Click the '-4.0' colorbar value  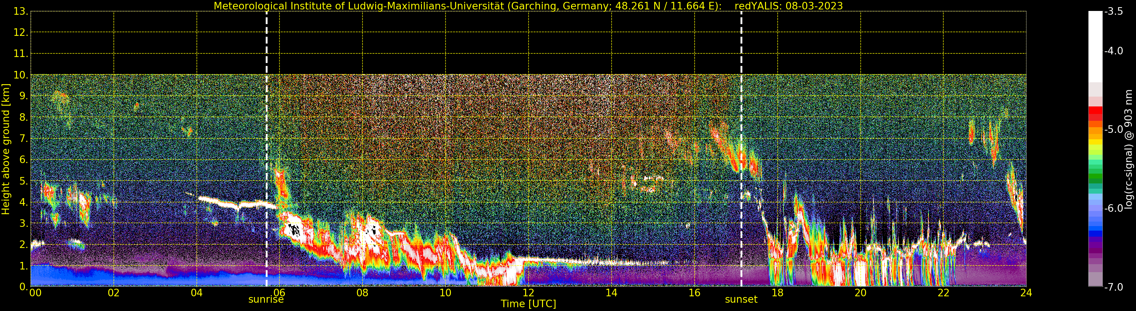tap(1113, 51)
